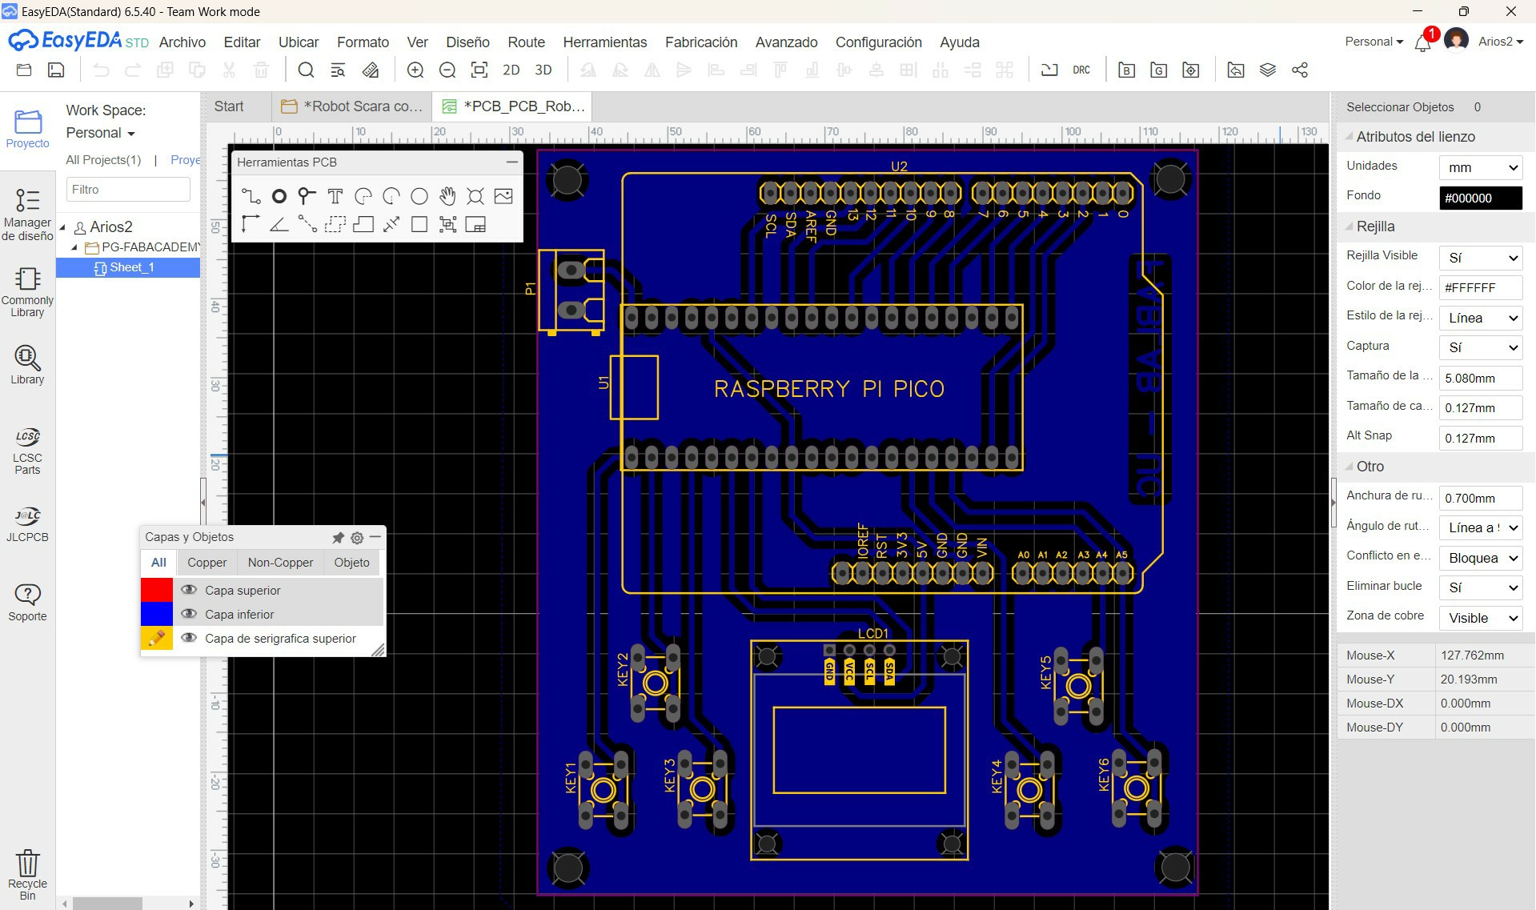Open the 3D view

tap(543, 70)
